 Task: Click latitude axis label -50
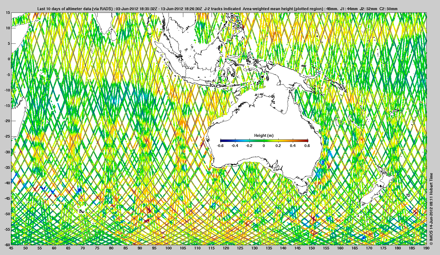click(7, 214)
